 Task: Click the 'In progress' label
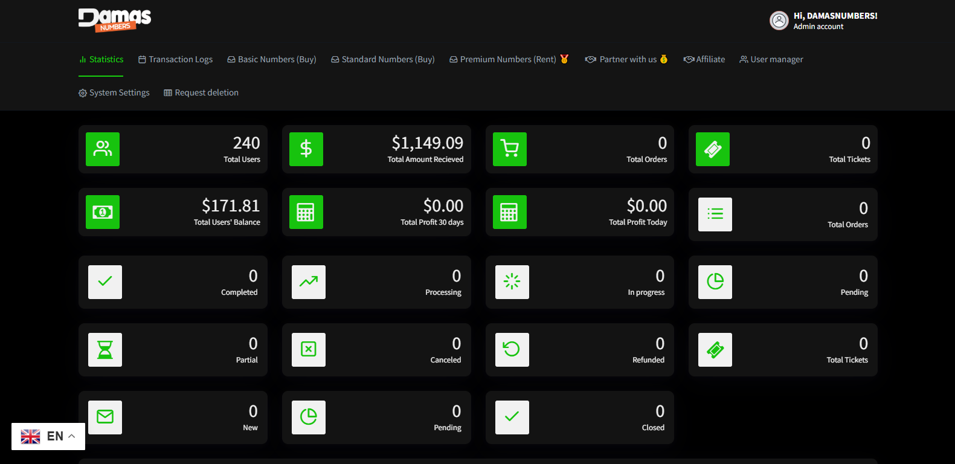pyautogui.click(x=646, y=292)
